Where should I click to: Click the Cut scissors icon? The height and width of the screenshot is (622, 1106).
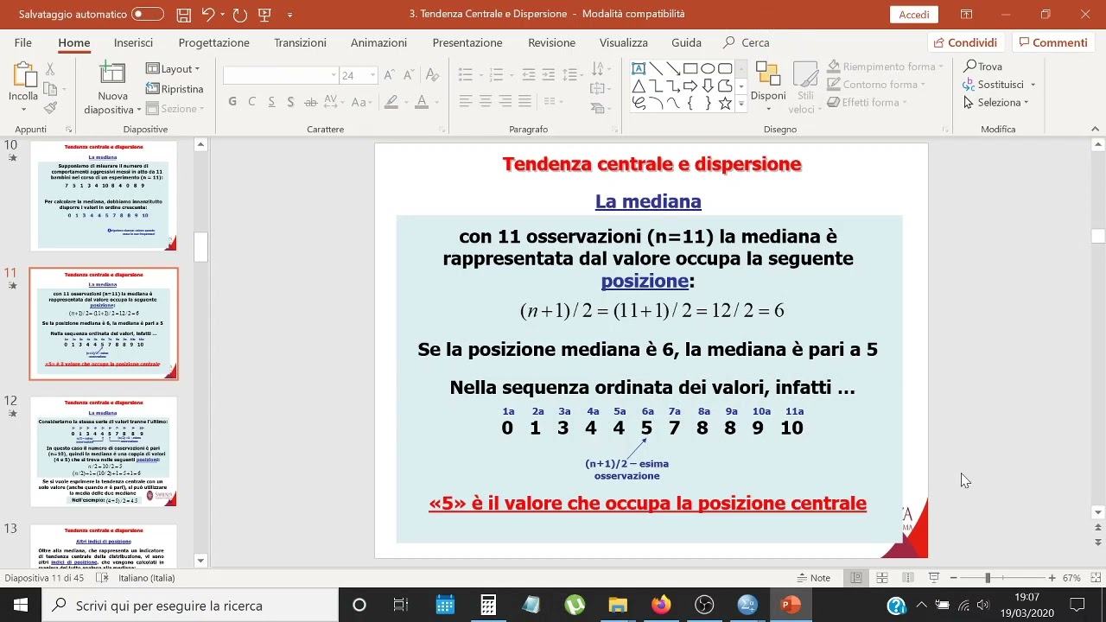50,68
